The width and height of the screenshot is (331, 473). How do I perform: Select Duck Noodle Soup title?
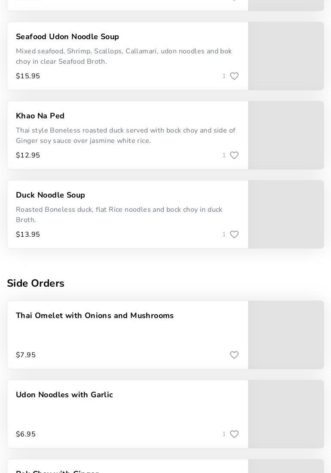50,195
